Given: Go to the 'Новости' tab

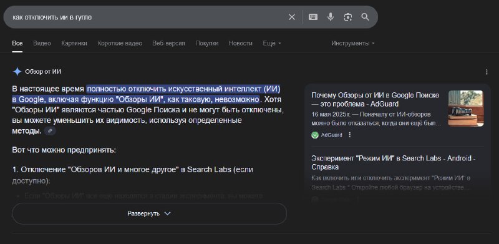Looking at the screenshot, I should click(240, 43).
